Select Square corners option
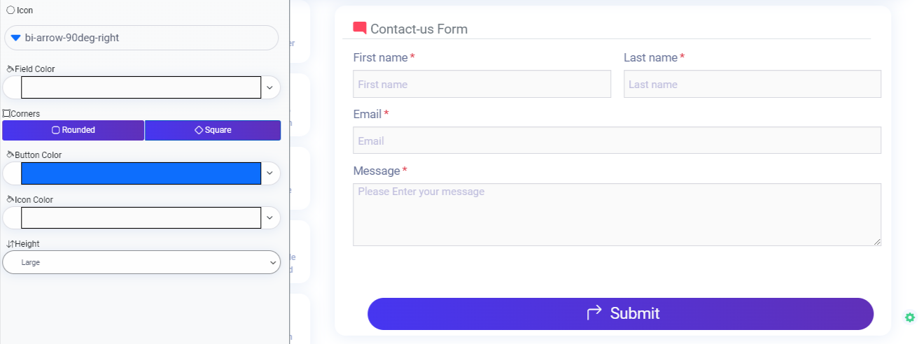924x344 pixels. (213, 130)
